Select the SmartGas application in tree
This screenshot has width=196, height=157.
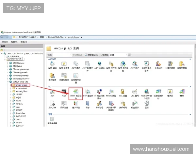[x=20, y=113]
